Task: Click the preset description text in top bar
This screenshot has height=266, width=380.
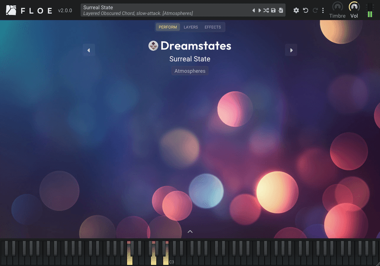Action: click(x=138, y=13)
